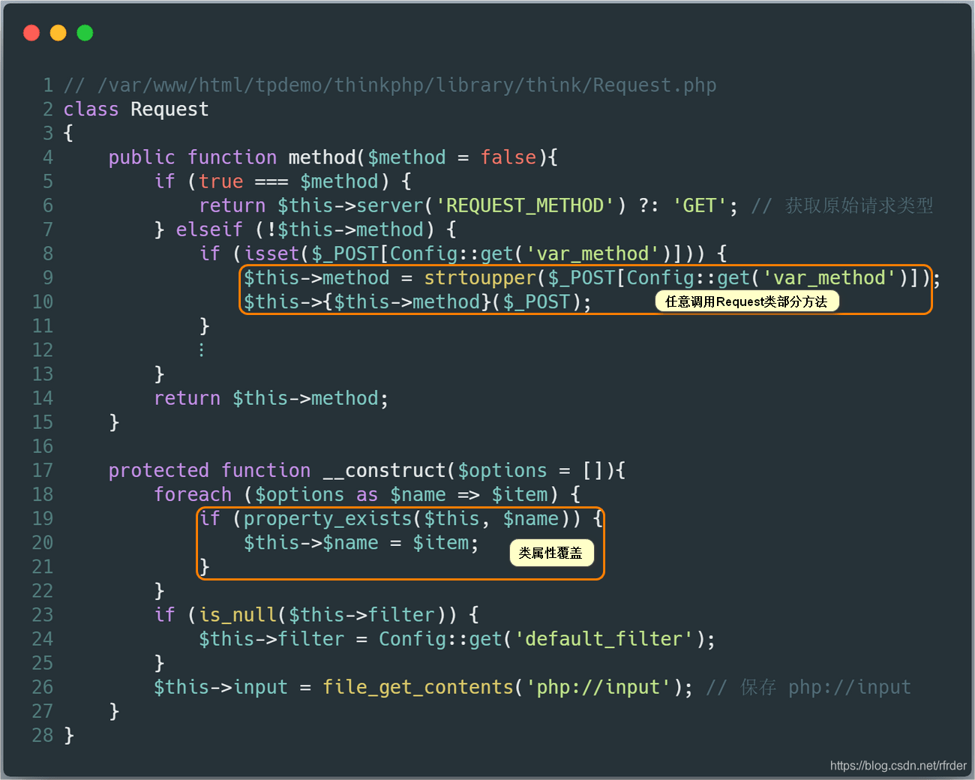Click the 'REQUEST_METHOD' string on line 6
Viewport: 975px width, 780px height.
tap(525, 205)
